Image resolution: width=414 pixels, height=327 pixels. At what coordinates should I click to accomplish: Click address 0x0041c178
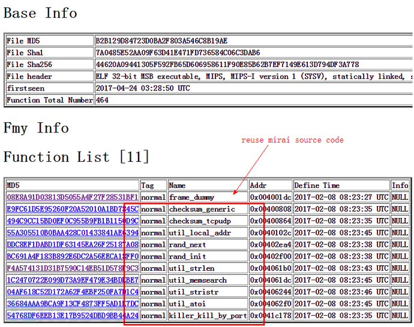pyautogui.click(x=271, y=316)
